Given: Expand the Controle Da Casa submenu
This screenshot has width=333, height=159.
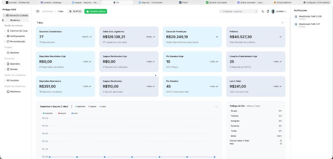Looking at the screenshot, I should point(5,31).
